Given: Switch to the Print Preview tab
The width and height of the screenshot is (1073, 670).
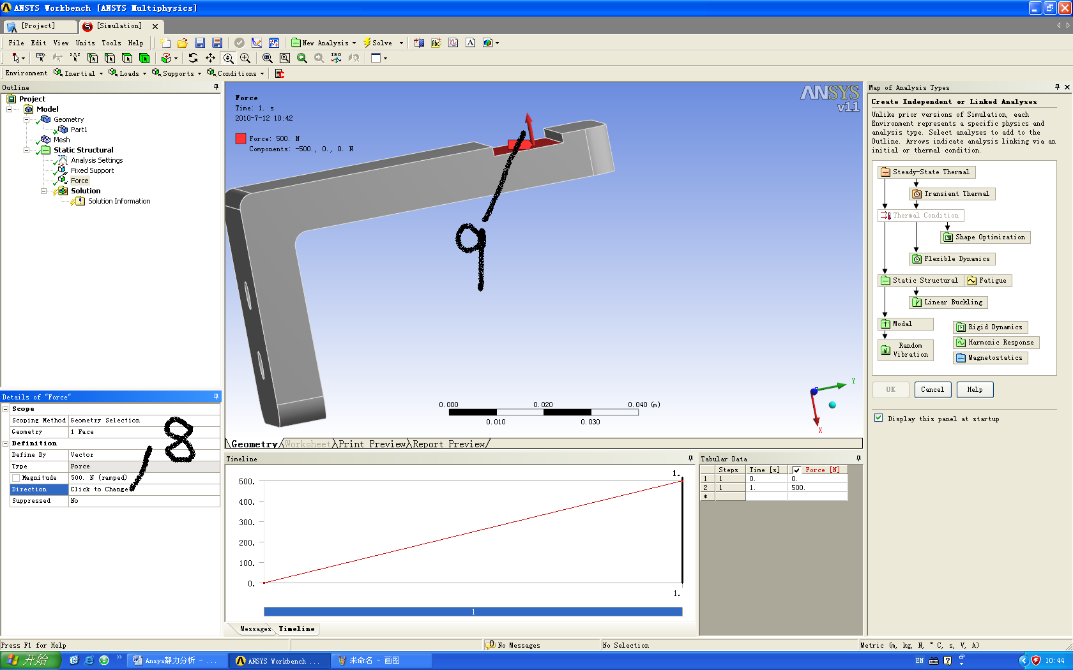Looking at the screenshot, I should pos(372,443).
